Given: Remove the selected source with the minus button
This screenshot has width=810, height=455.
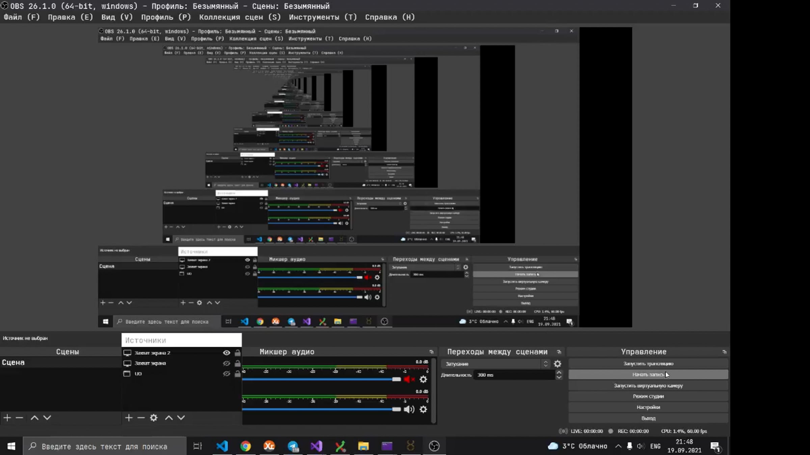Looking at the screenshot, I should click(x=141, y=418).
